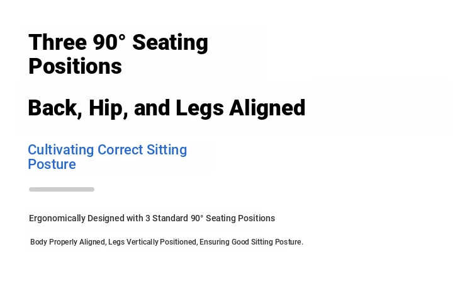Click the gray rounded divider bar
This screenshot has width=472, height=295.
(62, 190)
